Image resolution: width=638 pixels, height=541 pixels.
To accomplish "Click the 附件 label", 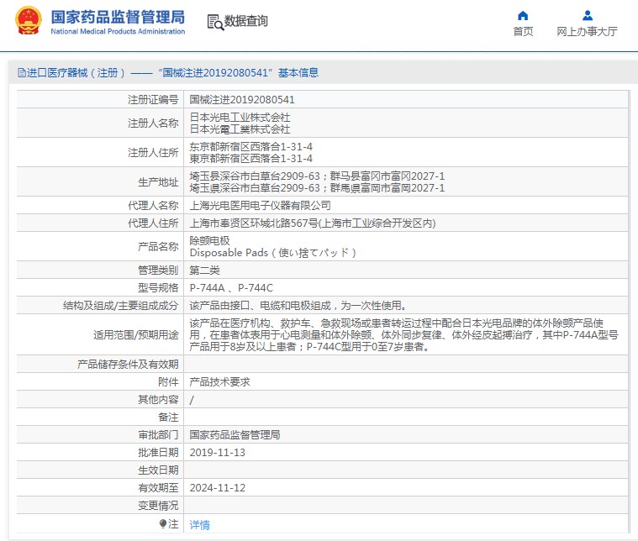I will tap(168, 382).
